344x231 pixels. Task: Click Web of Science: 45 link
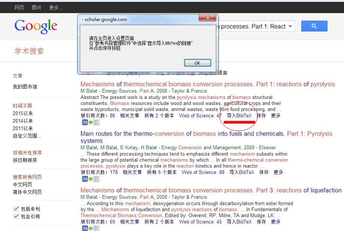coord(200,222)
